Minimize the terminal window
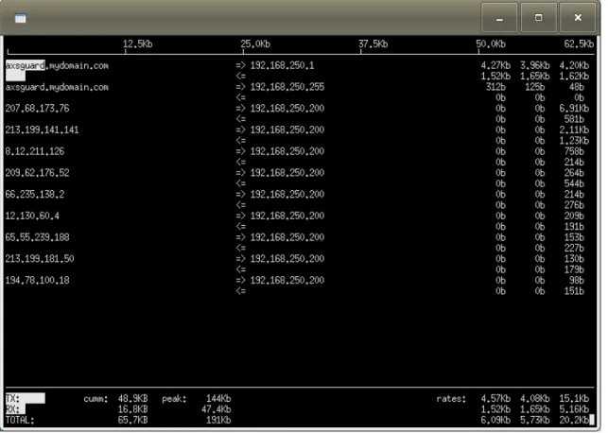Viewport: 608px width, 433px height. point(499,17)
